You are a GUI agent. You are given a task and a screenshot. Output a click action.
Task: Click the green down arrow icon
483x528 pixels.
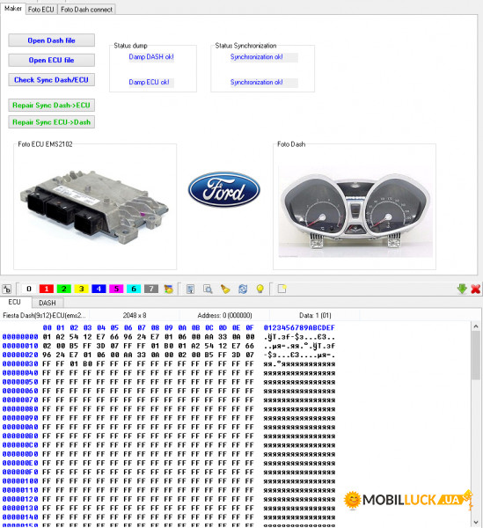pos(462,289)
